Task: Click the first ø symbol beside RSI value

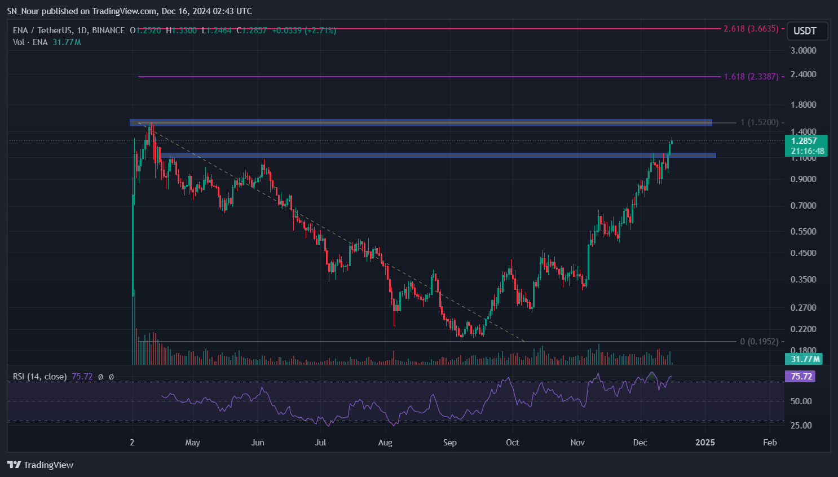Action: (100, 377)
